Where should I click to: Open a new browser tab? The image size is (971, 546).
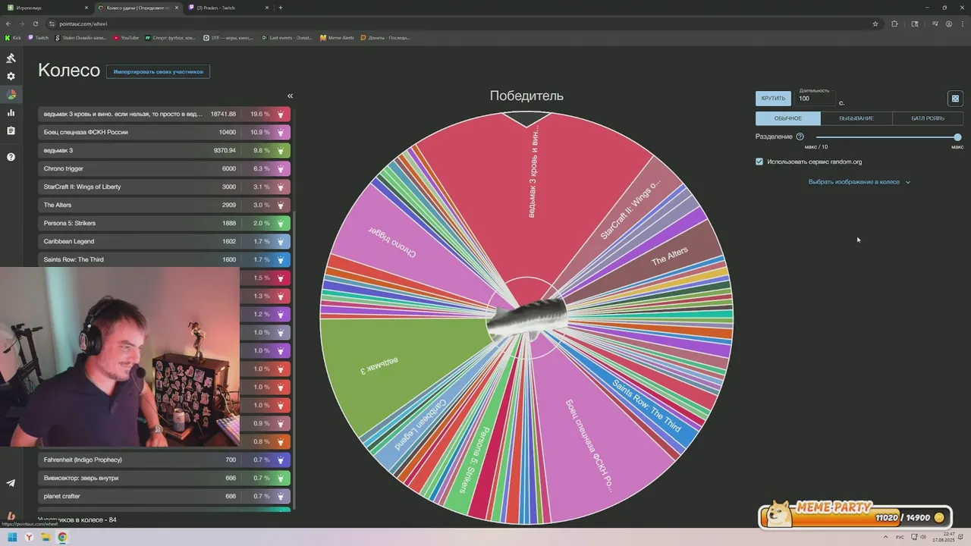[x=281, y=8]
